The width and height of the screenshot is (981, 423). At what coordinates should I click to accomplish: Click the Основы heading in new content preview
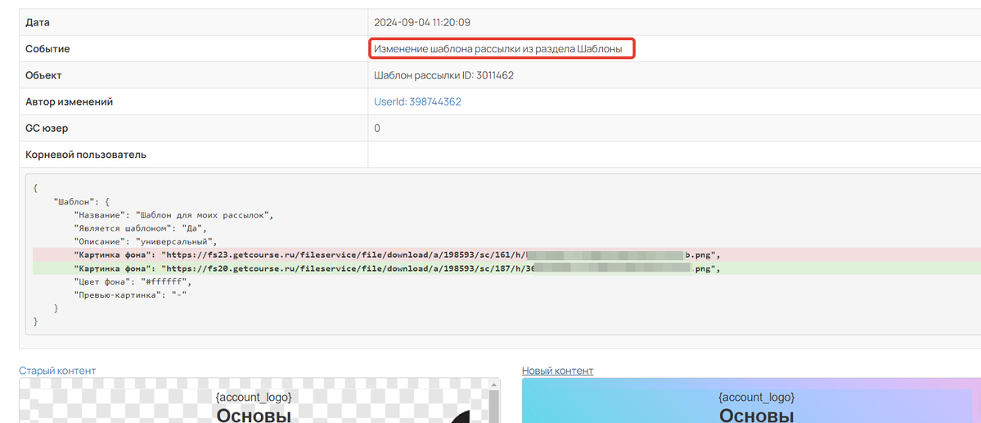click(756, 416)
